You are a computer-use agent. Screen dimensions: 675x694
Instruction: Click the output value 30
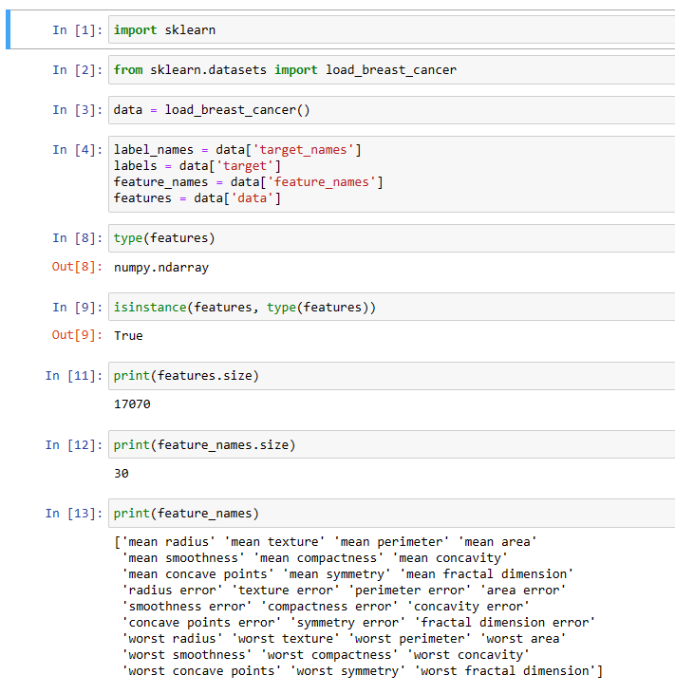click(x=122, y=473)
